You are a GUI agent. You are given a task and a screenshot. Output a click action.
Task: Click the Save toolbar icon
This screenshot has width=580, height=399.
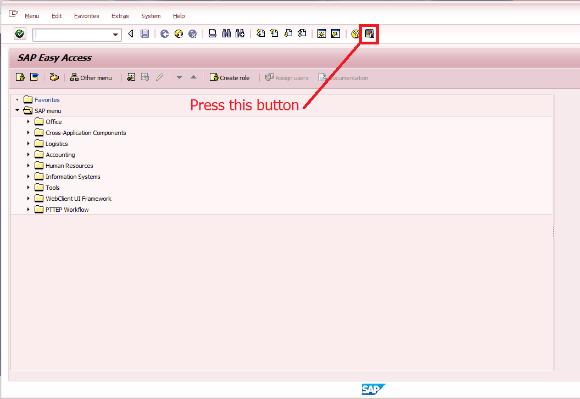[x=143, y=33]
